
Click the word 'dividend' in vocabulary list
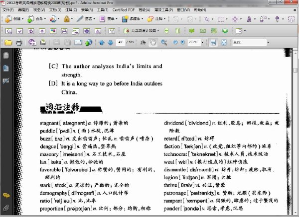pyautogui.click(x=174, y=123)
